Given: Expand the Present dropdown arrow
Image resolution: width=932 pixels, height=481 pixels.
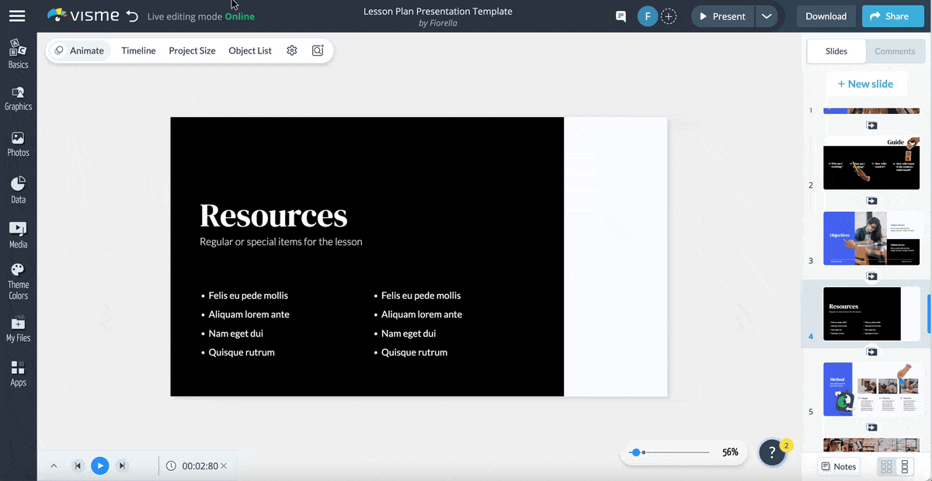Looking at the screenshot, I should click(x=767, y=16).
